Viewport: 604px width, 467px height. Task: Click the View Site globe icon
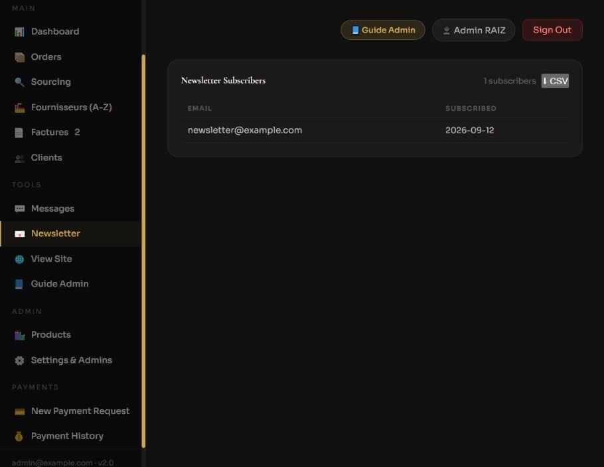click(19, 259)
